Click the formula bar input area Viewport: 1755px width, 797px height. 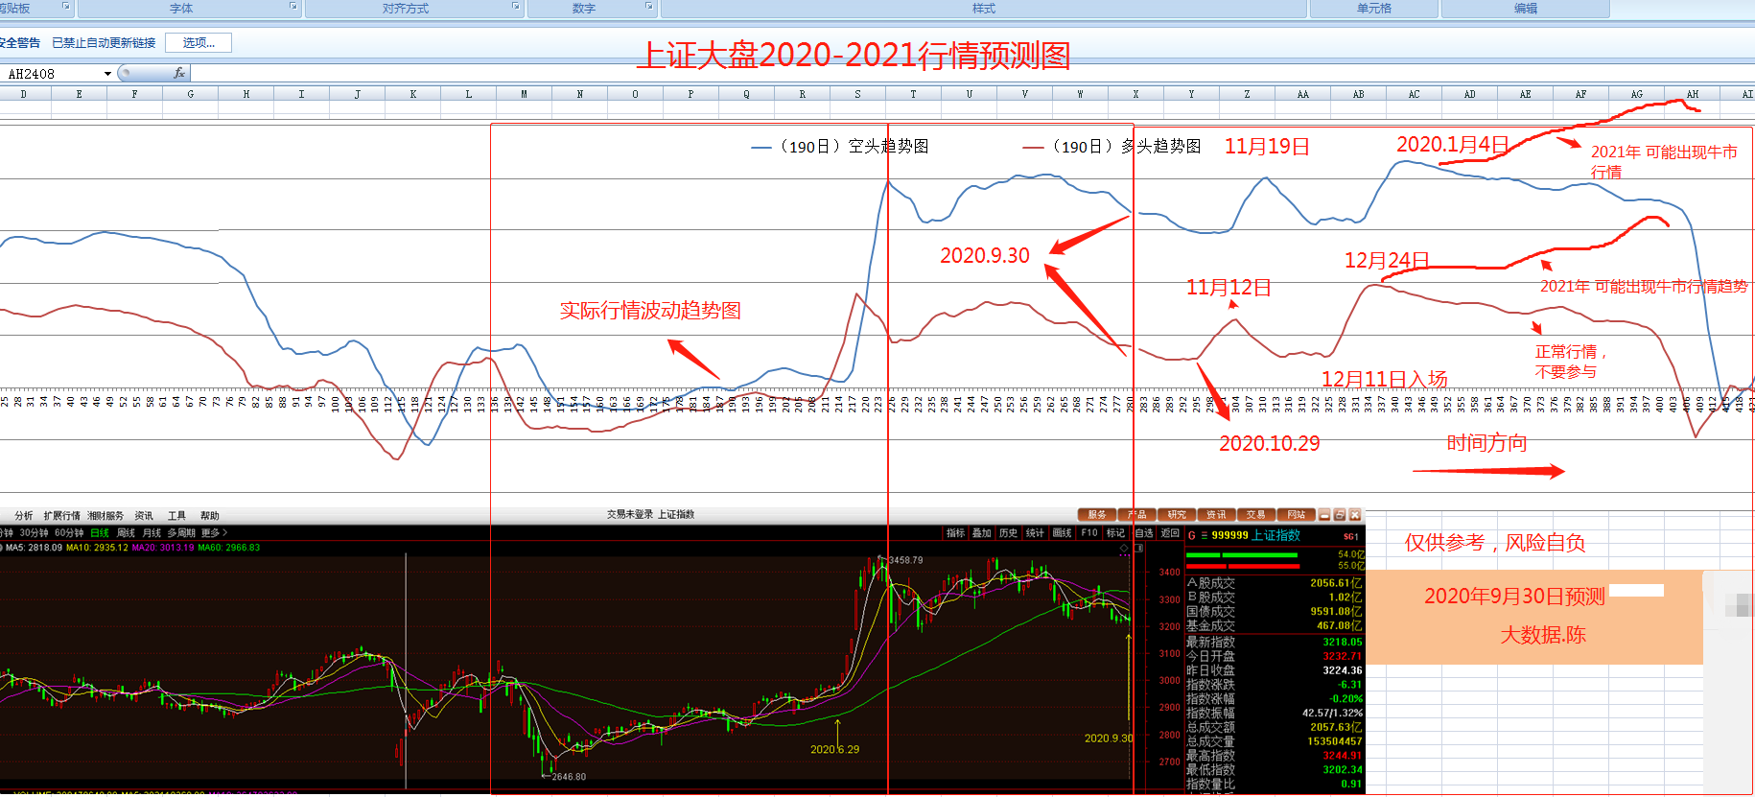click(x=972, y=73)
